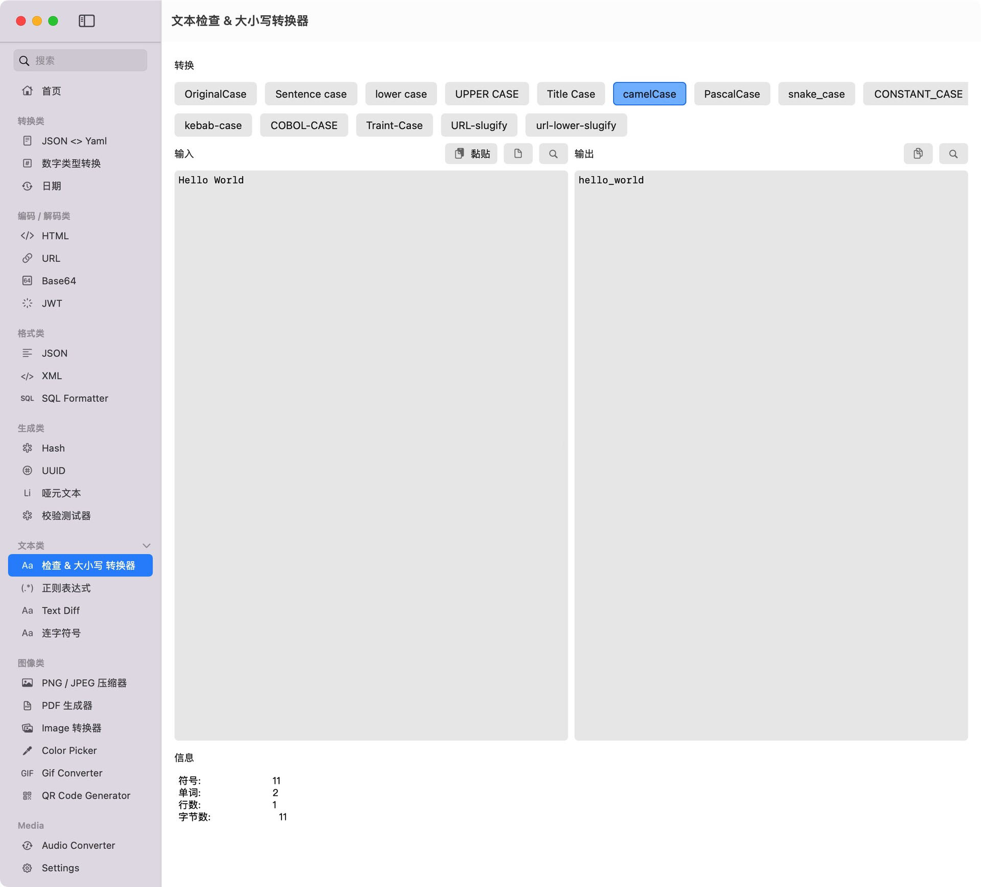
Task: Select 检查 & 大小写 转换器 in sidebar
Action: 80,566
